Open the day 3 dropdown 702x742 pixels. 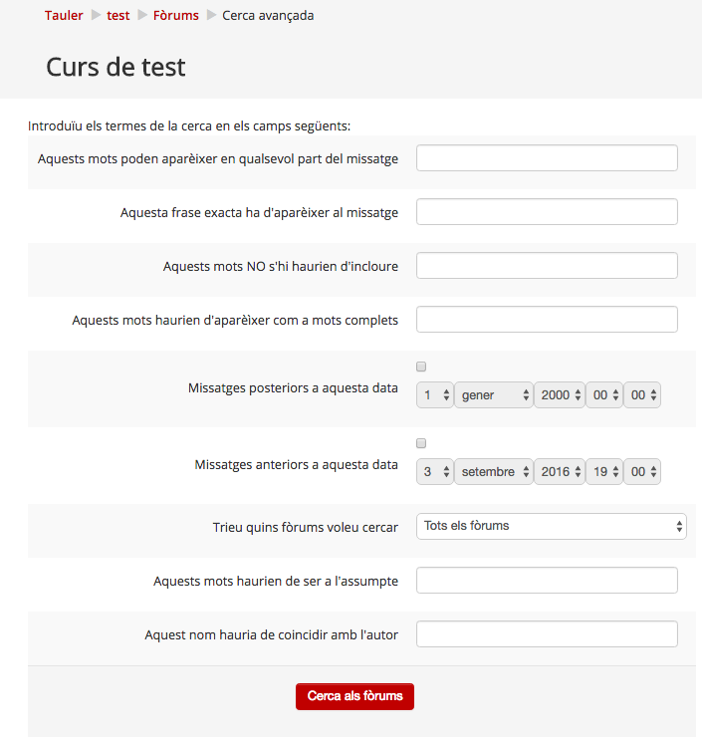[434, 472]
